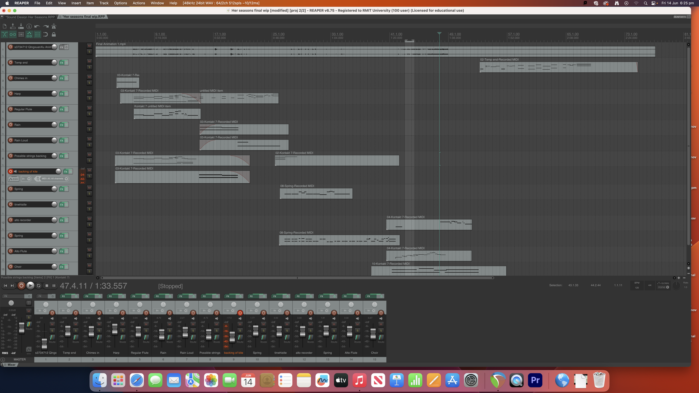Toggle the locking padlock icon
699x393 pixels.
(54, 35)
